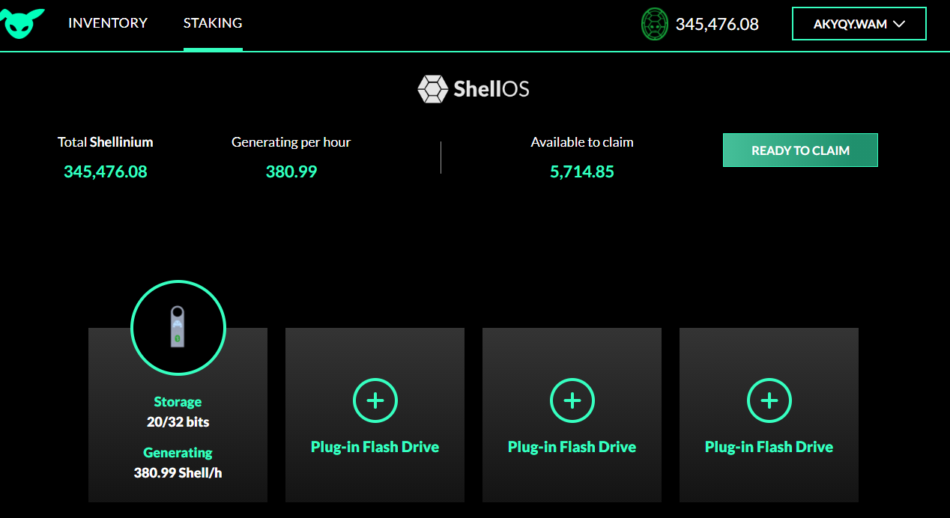Image resolution: width=950 pixels, height=518 pixels.
Task: Click third slot's Plug-in Flash Drive label
Action: pyautogui.click(x=572, y=447)
